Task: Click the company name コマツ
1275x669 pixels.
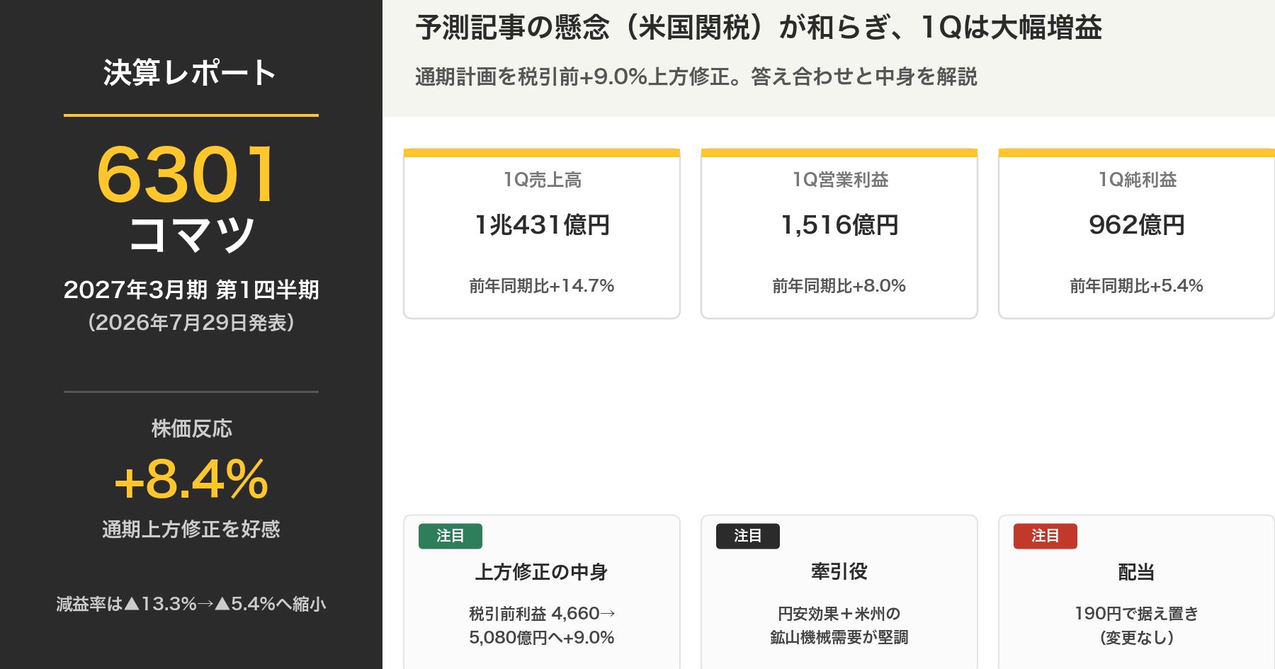Action: click(x=191, y=234)
